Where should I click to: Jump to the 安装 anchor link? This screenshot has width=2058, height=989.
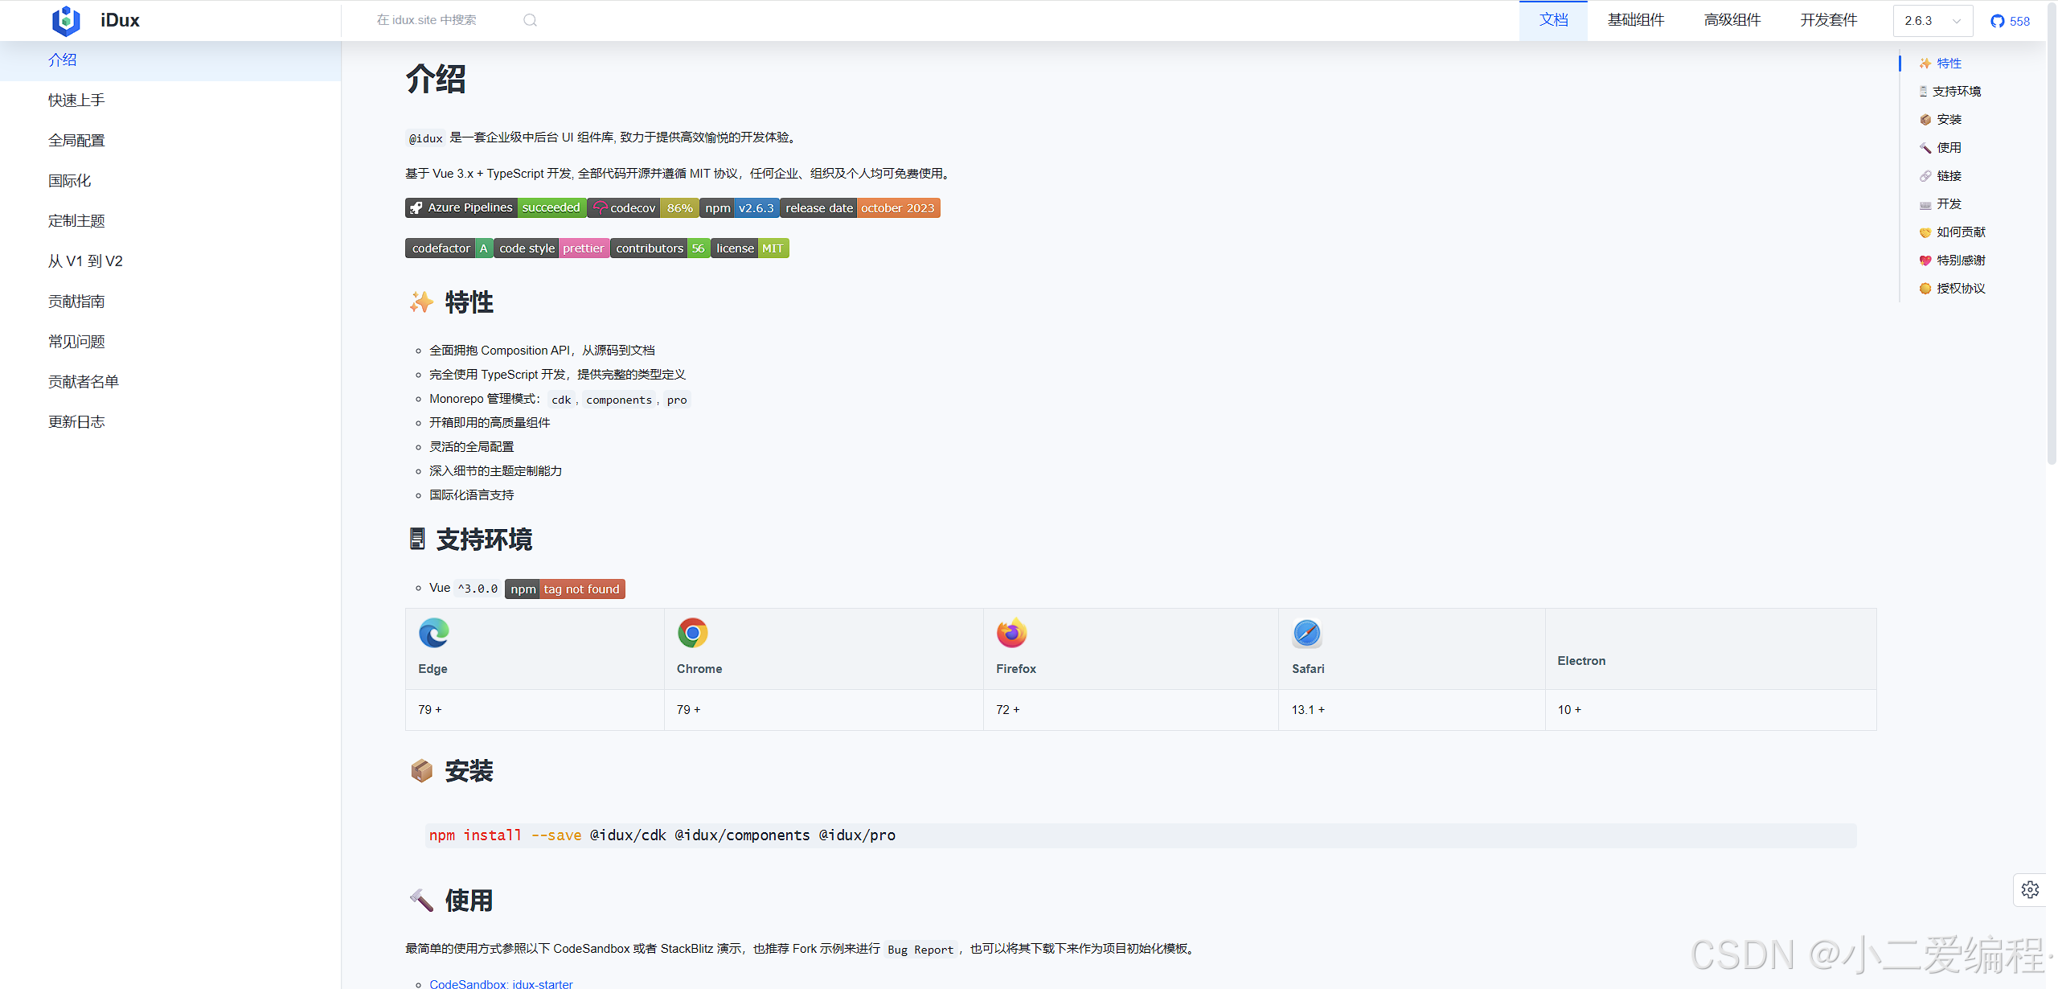click(1949, 120)
